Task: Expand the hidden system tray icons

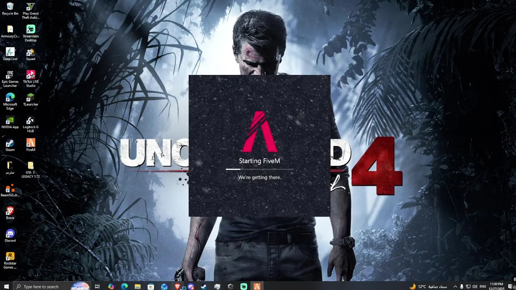Action: coord(455,286)
